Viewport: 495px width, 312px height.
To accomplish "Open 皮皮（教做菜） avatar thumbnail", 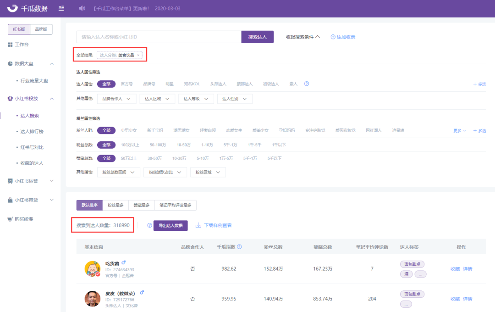I will coord(93,299).
